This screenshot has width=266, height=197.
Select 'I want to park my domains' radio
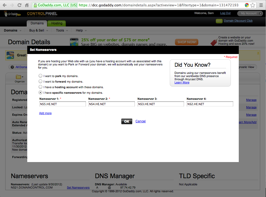(40, 76)
